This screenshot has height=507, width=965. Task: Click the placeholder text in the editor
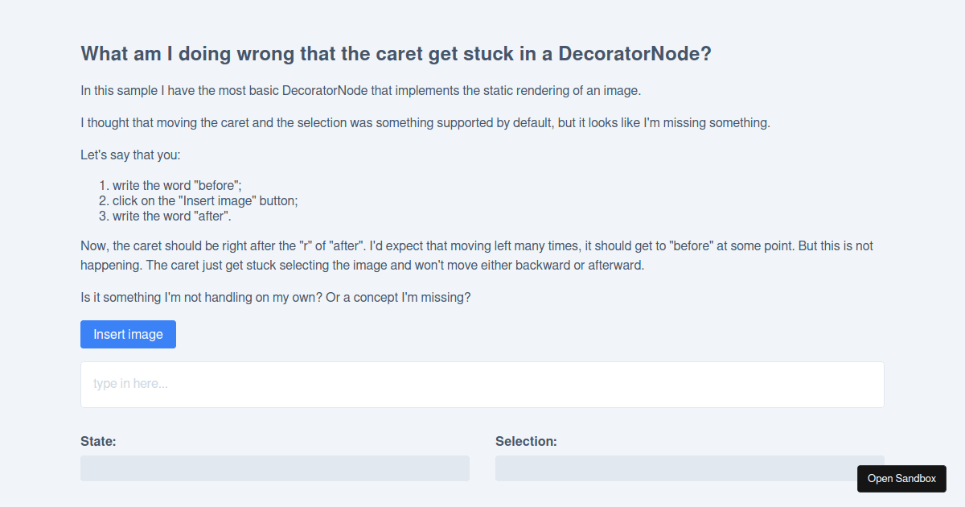[x=131, y=384]
